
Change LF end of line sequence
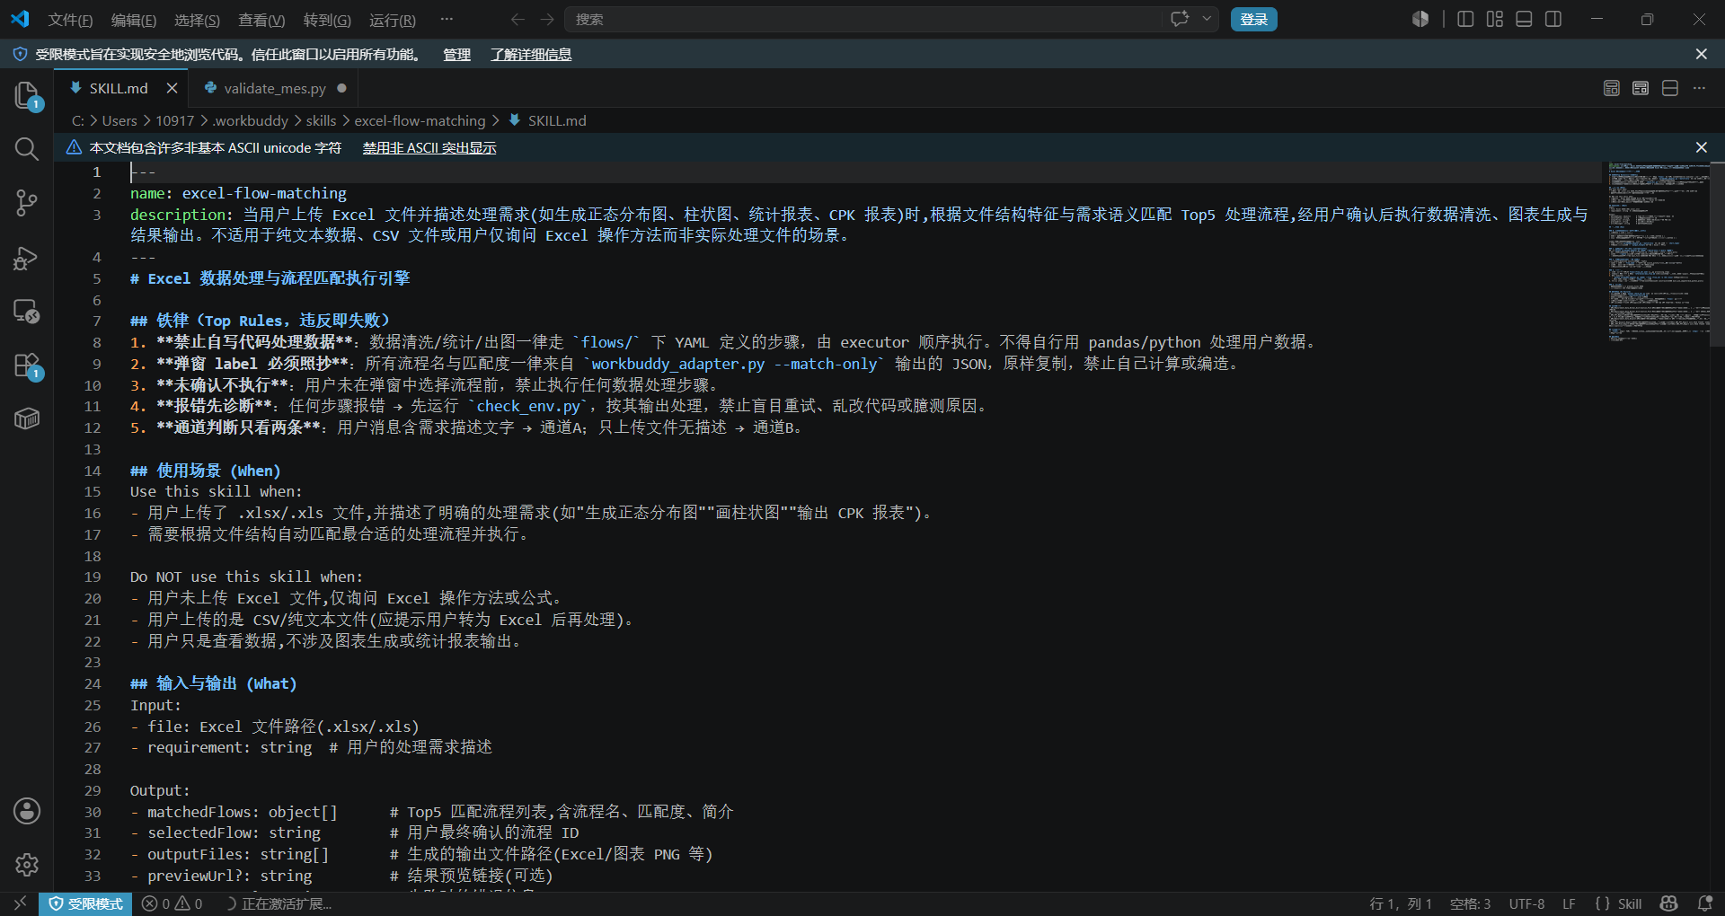tap(1569, 903)
